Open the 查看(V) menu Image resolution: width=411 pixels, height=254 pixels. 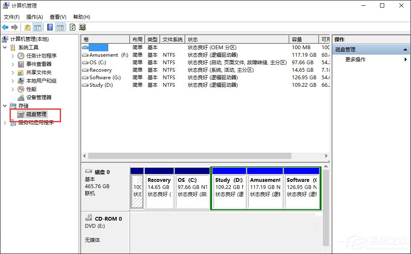click(57, 17)
